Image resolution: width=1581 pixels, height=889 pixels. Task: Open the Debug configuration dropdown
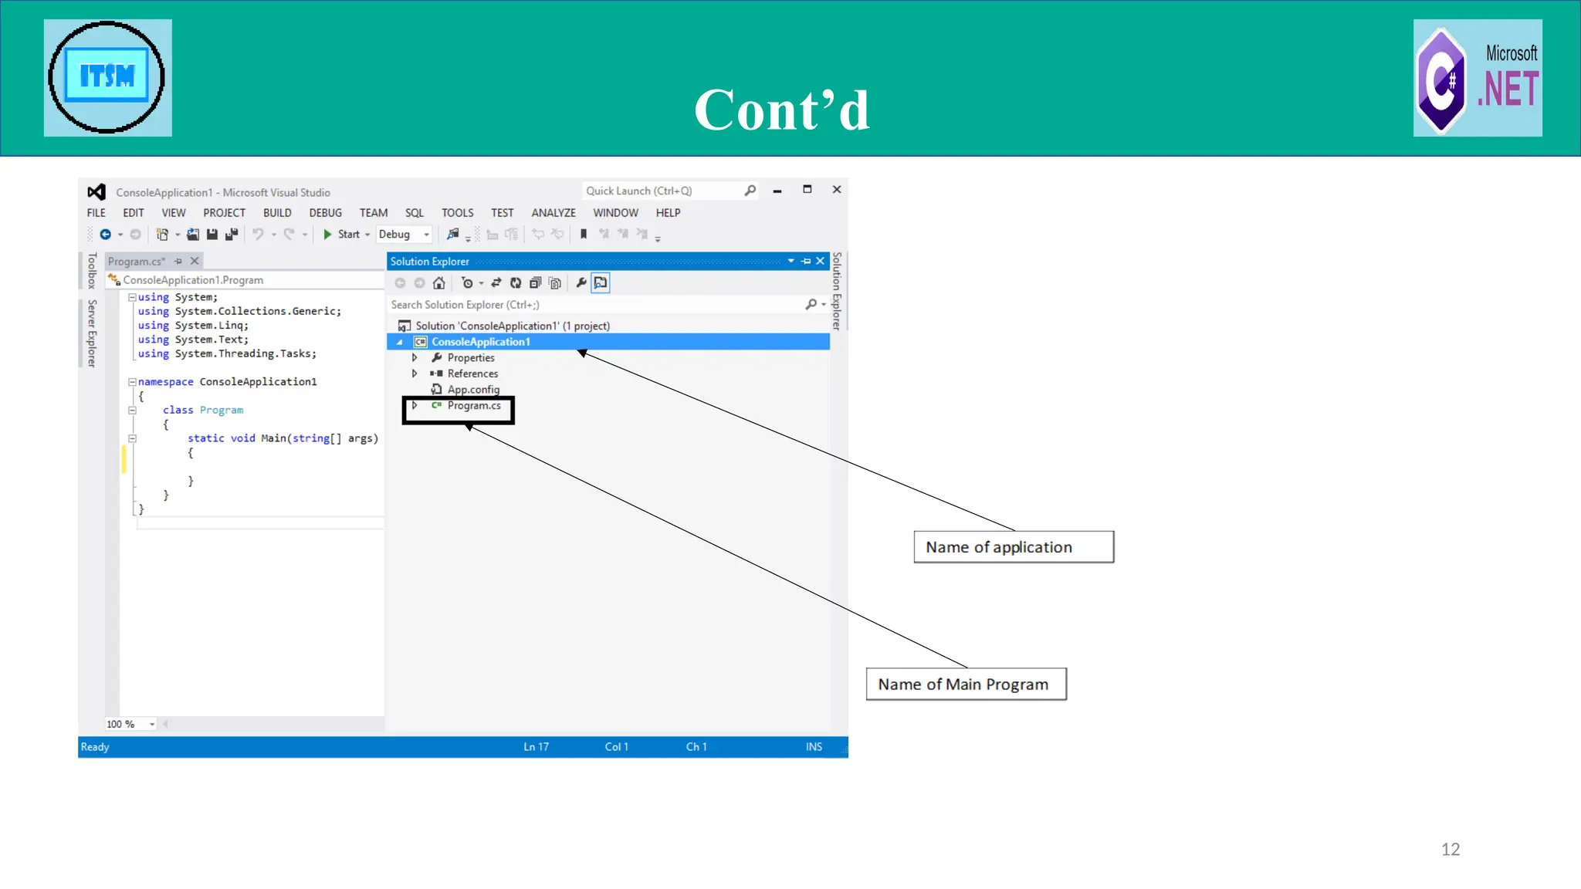(426, 235)
